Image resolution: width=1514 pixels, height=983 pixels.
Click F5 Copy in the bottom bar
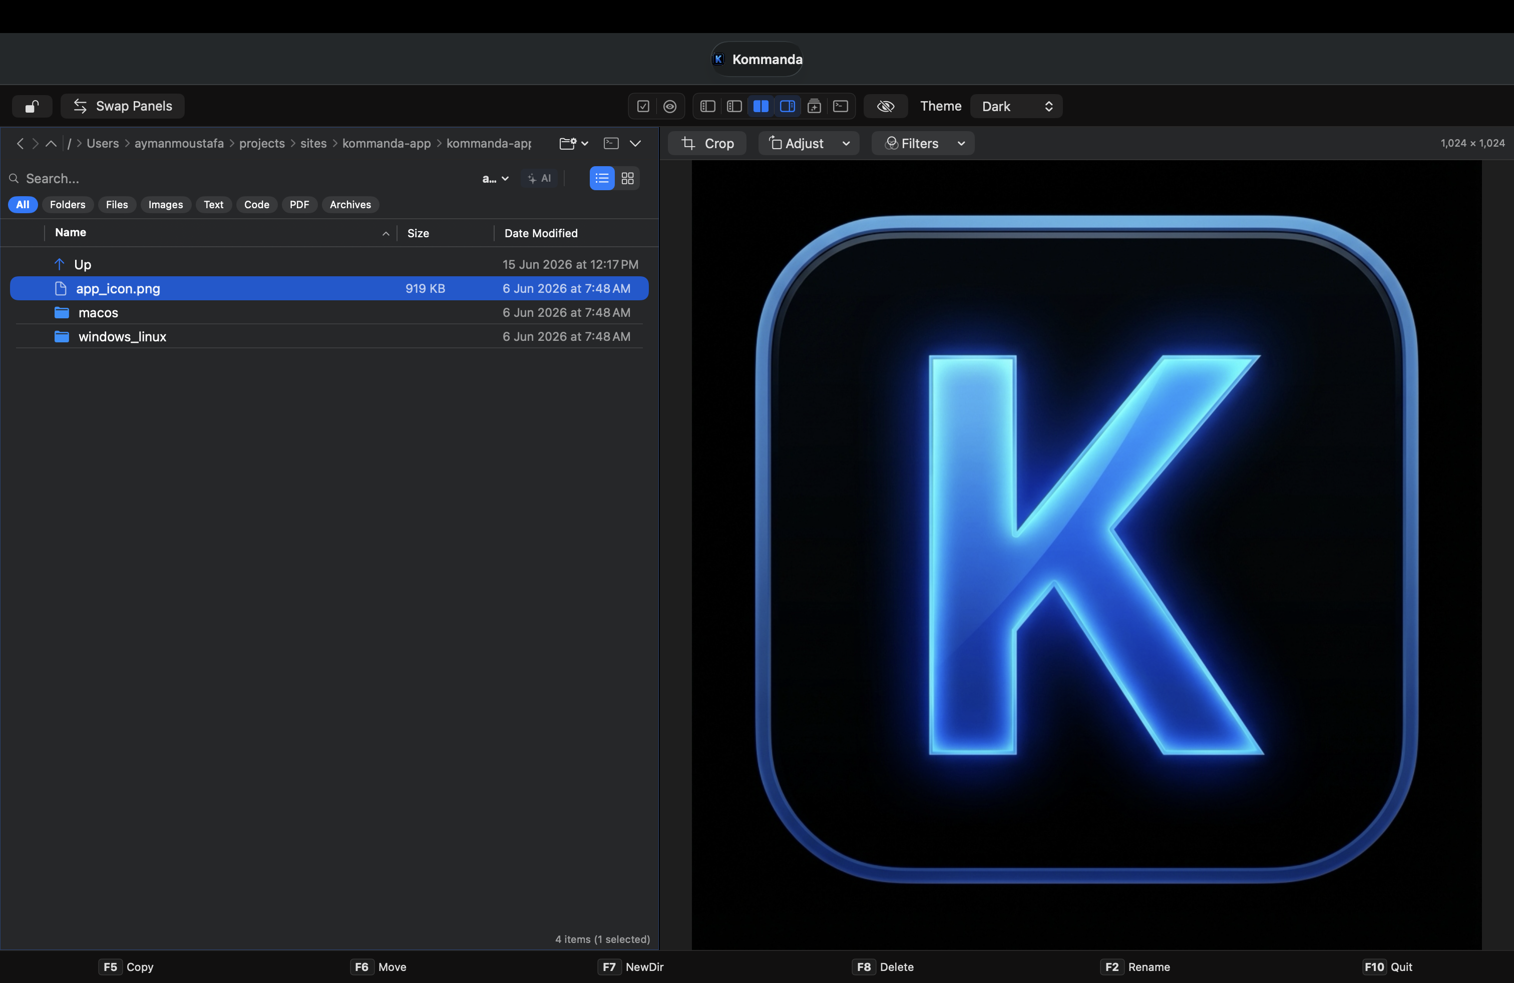pos(126,967)
